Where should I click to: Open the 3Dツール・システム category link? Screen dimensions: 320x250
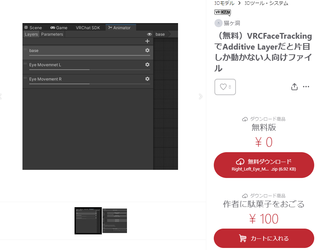click(266, 3)
